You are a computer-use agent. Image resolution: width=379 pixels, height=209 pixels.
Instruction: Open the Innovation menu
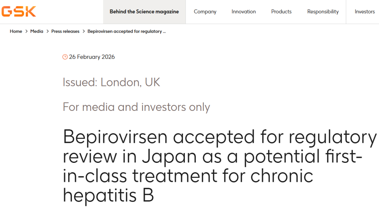(x=244, y=12)
